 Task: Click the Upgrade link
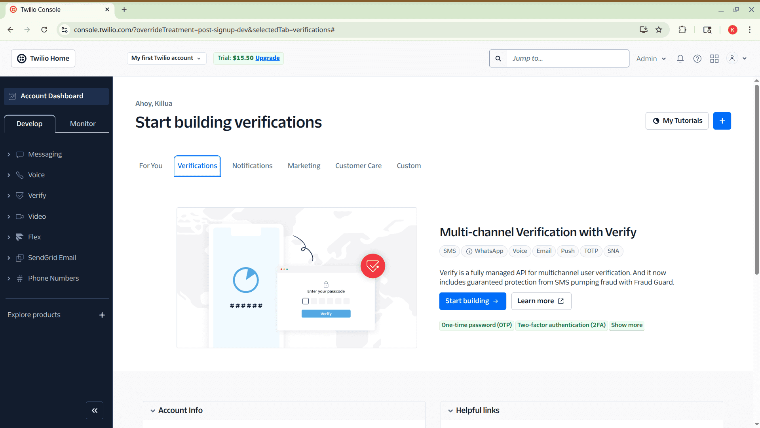267,58
